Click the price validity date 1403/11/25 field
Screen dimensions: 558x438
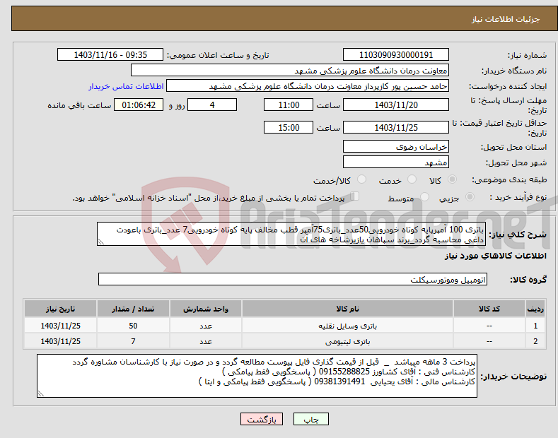396,127
